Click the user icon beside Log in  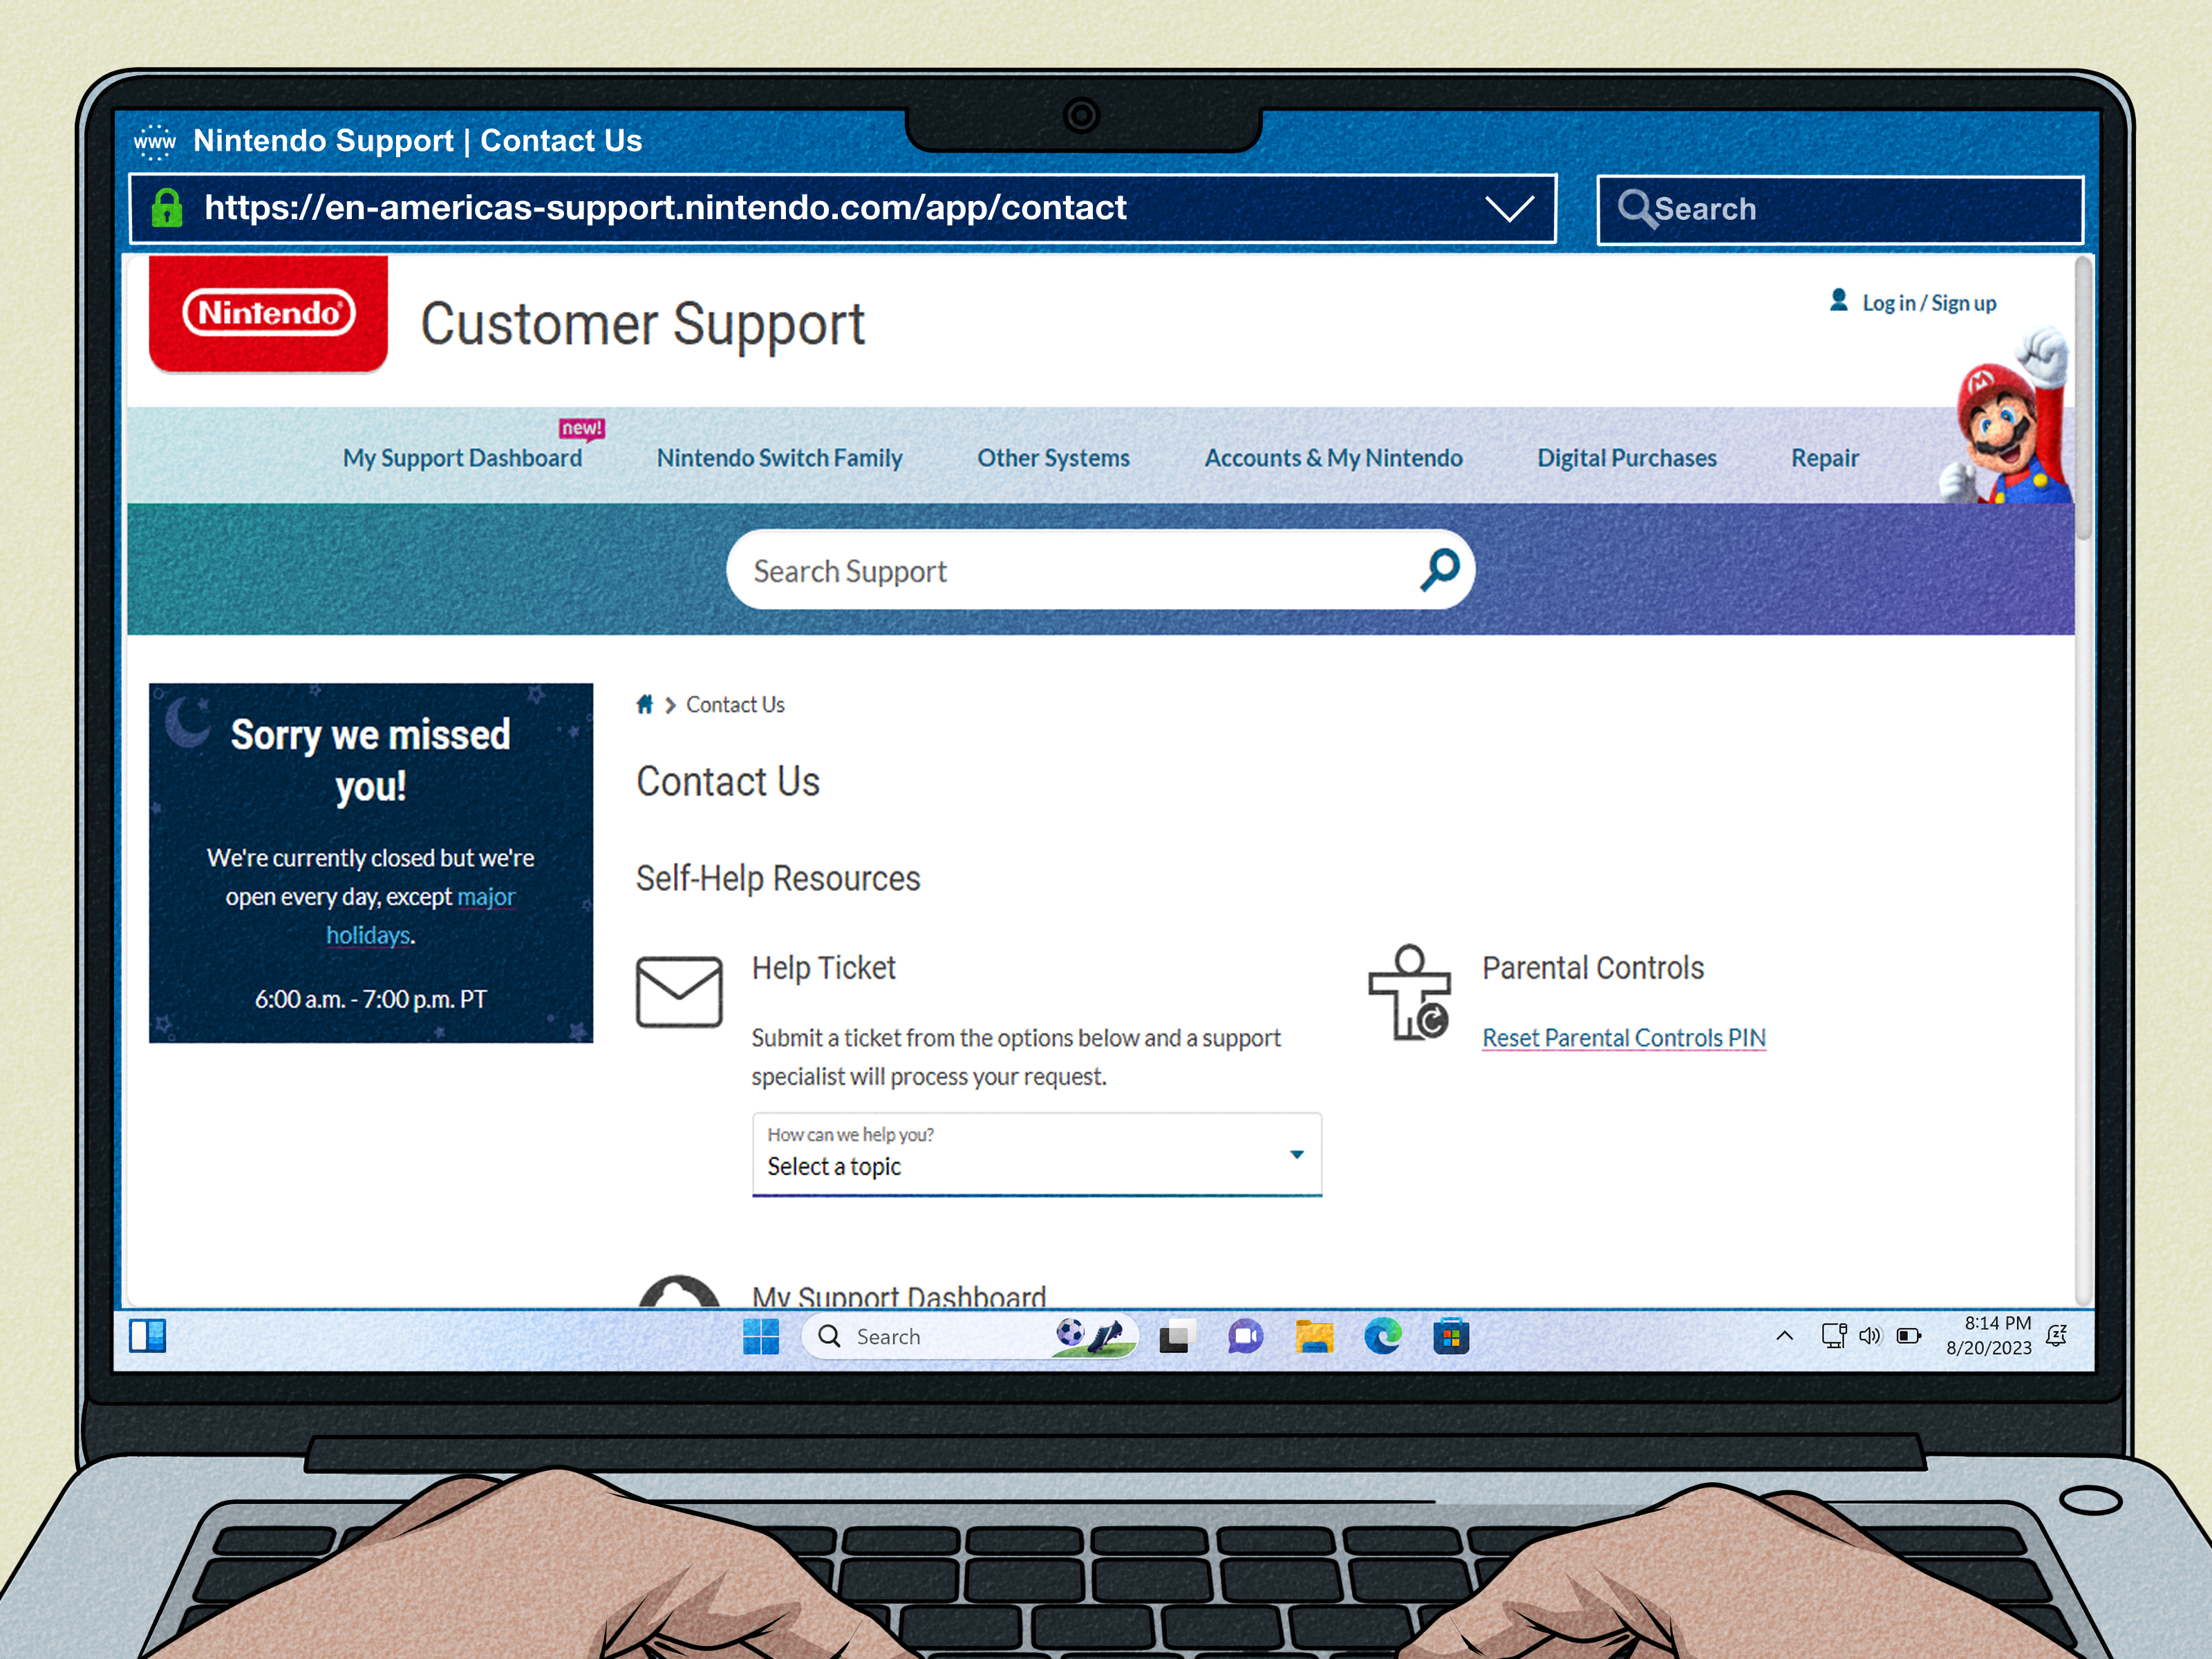1838,300
